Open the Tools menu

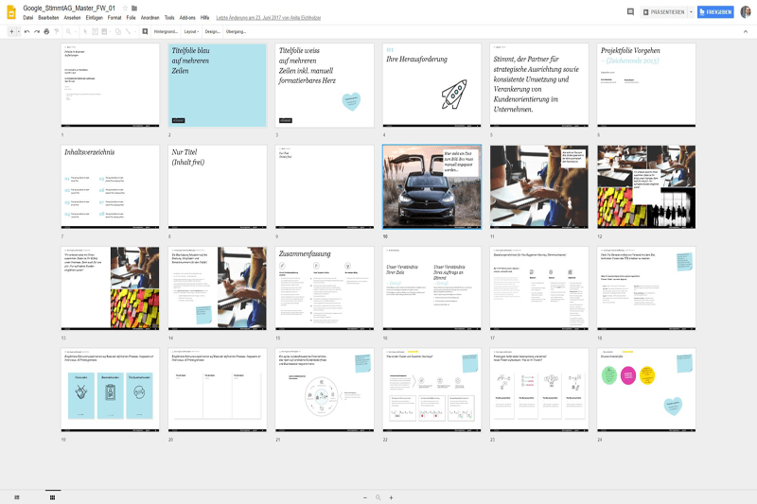tap(169, 18)
